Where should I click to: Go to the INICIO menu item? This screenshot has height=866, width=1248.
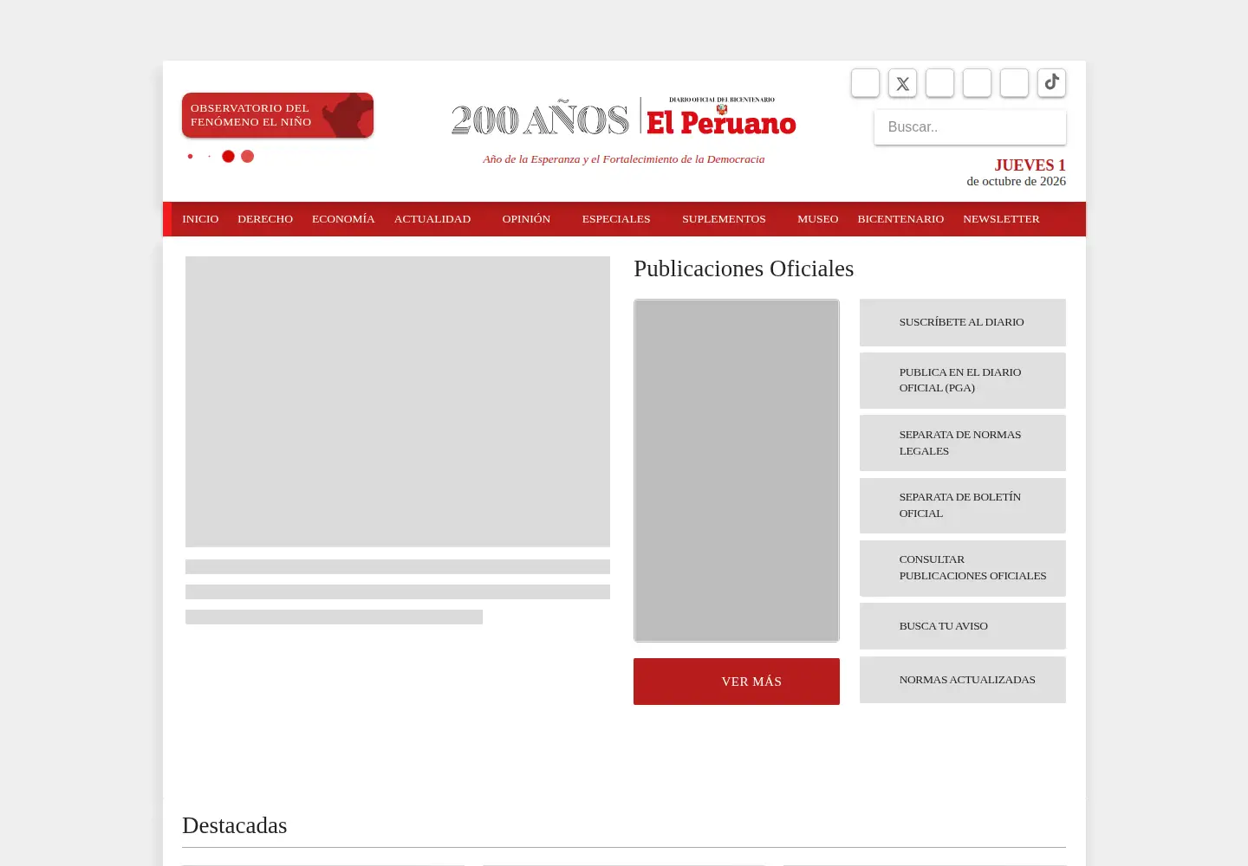click(x=200, y=219)
